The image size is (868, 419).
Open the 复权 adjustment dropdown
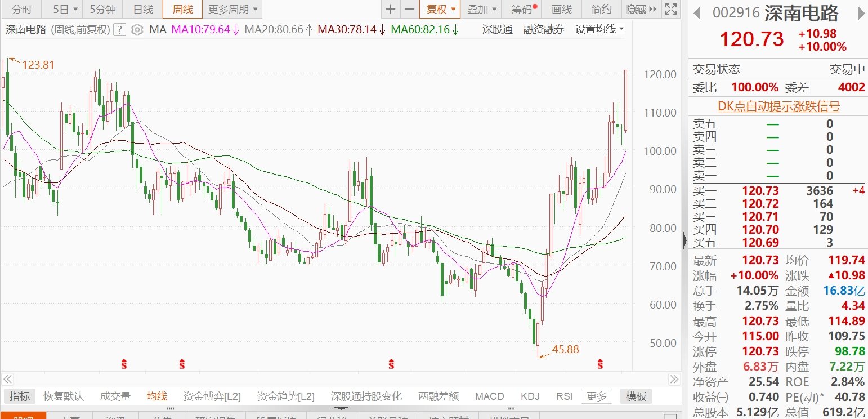pyautogui.click(x=440, y=9)
